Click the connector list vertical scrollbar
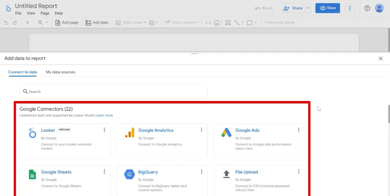 click(x=389, y=114)
